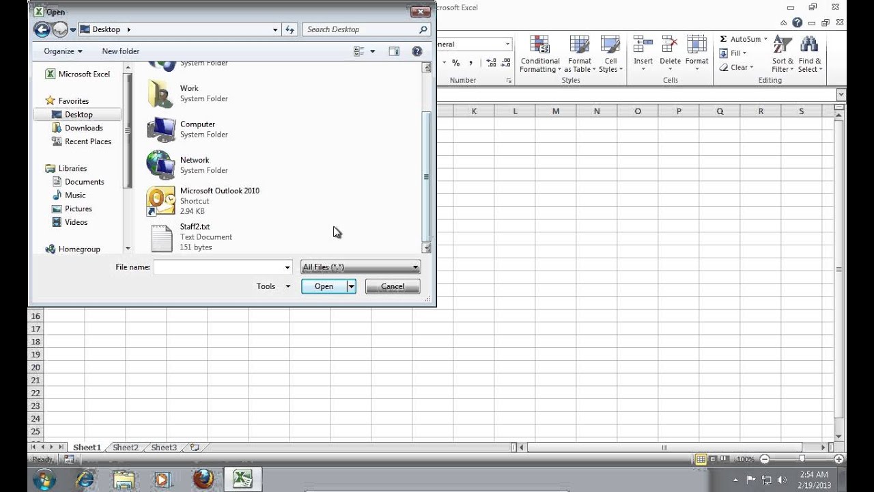Switch to the Sheet3 tab

(x=164, y=448)
